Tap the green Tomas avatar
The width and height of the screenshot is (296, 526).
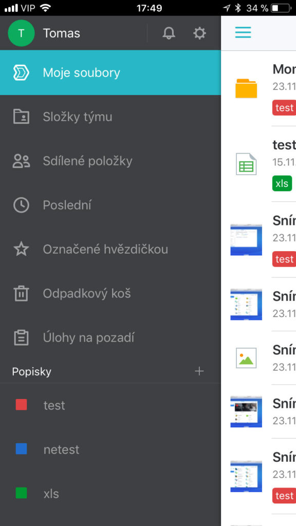point(21,33)
